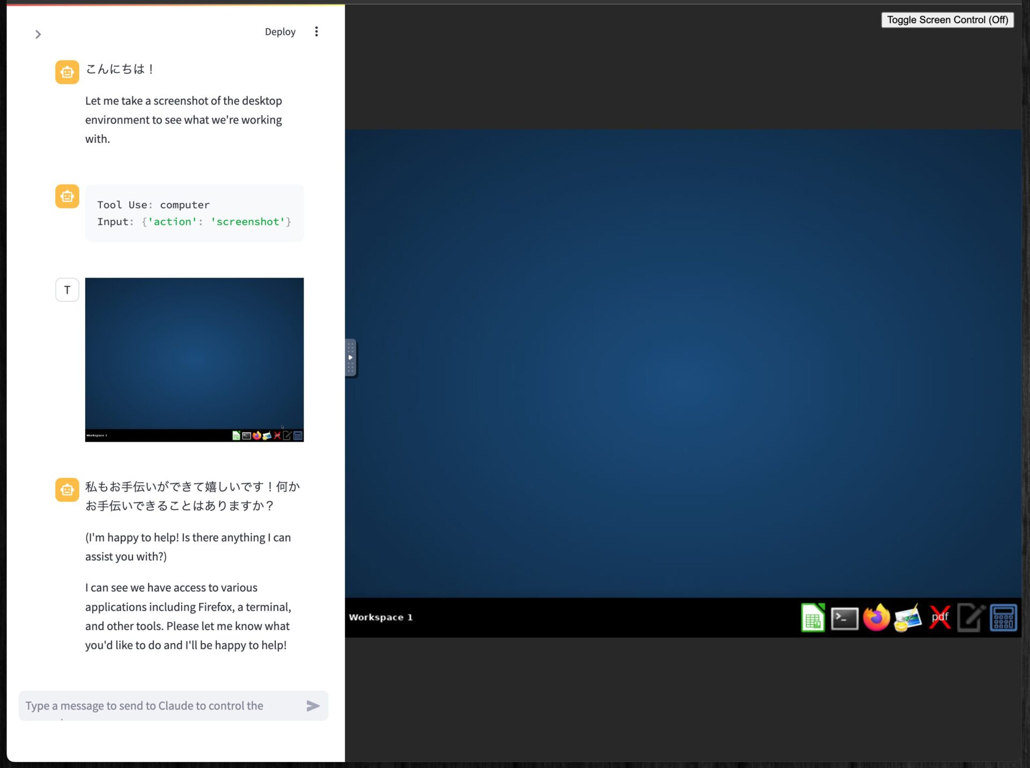Open the LibreOffice Calc spreadsheet icon
Viewport: 1030px width, 768px height.
(813, 618)
